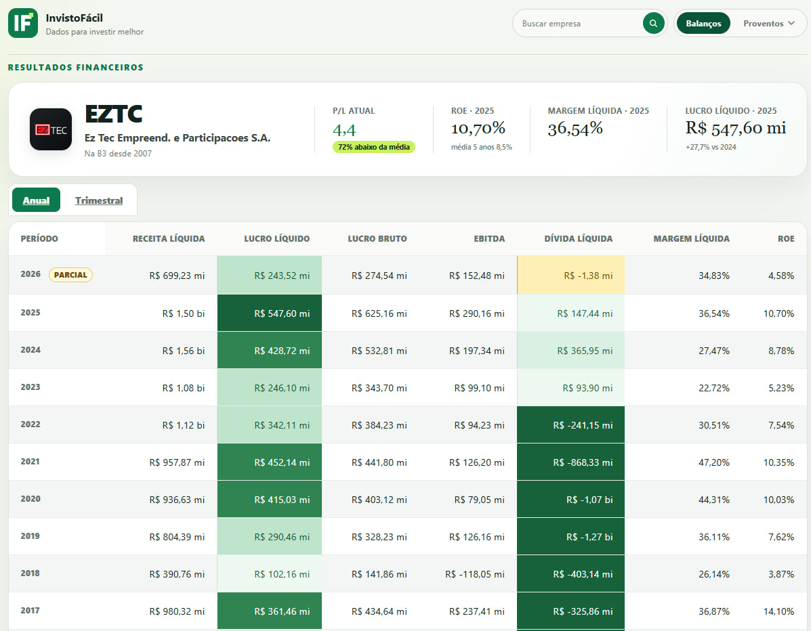This screenshot has height=631, width=811.
Task: Sort by Margem Líquida column header
Action: tap(692, 239)
